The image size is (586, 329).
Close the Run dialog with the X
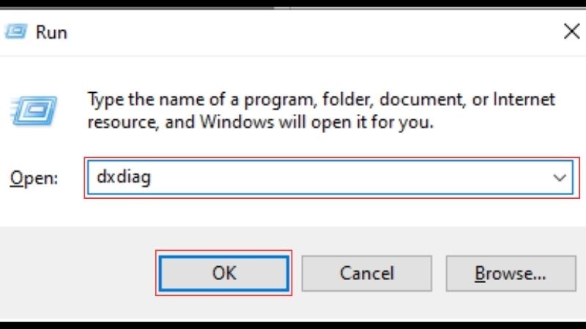(570, 31)
